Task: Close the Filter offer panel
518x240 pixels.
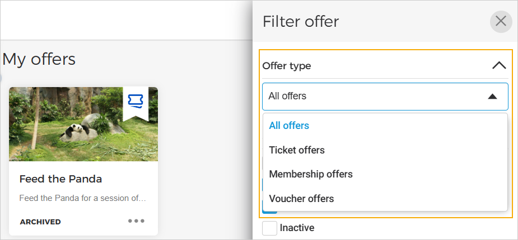Action: [x=501, y=22]
